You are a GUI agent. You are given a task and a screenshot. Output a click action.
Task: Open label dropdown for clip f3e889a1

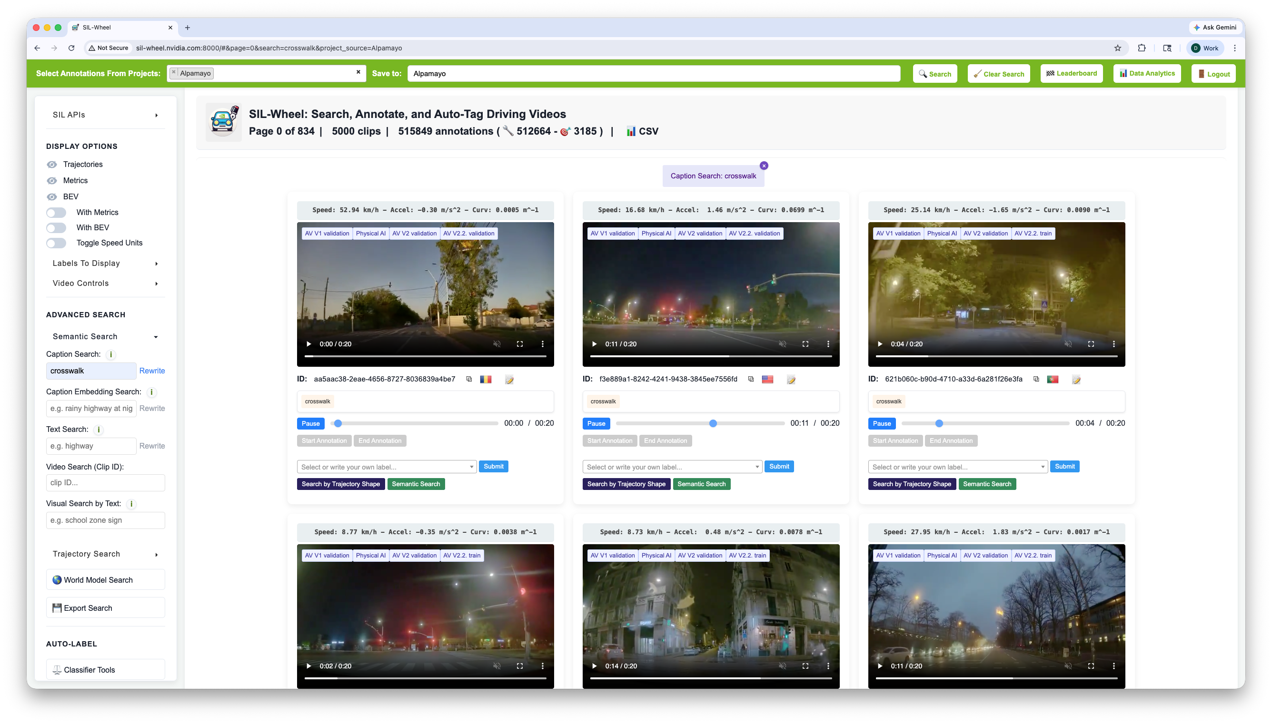(672, 468)
